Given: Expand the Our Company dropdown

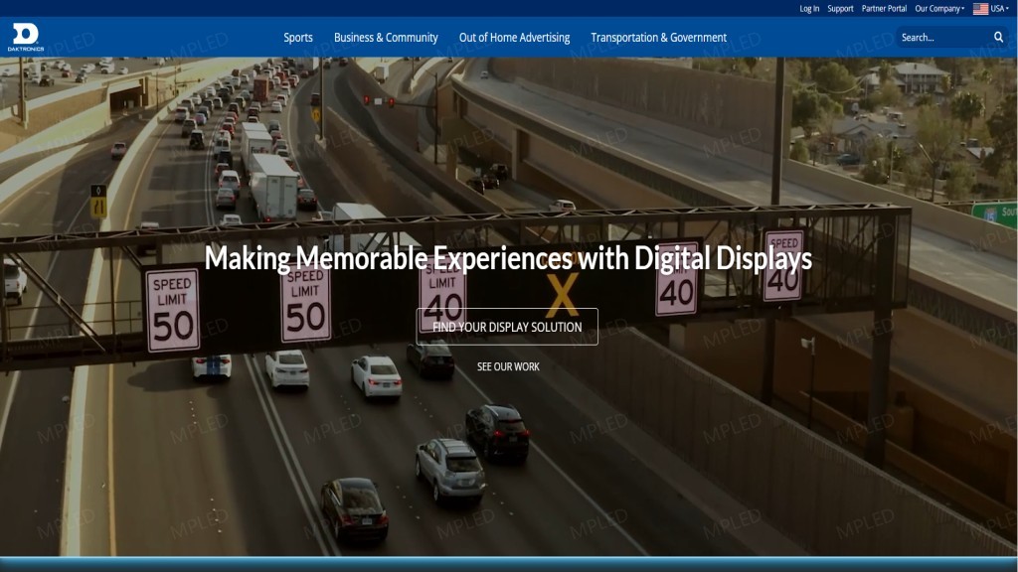Looking at the screenshot, I should (x=938, y=9).
